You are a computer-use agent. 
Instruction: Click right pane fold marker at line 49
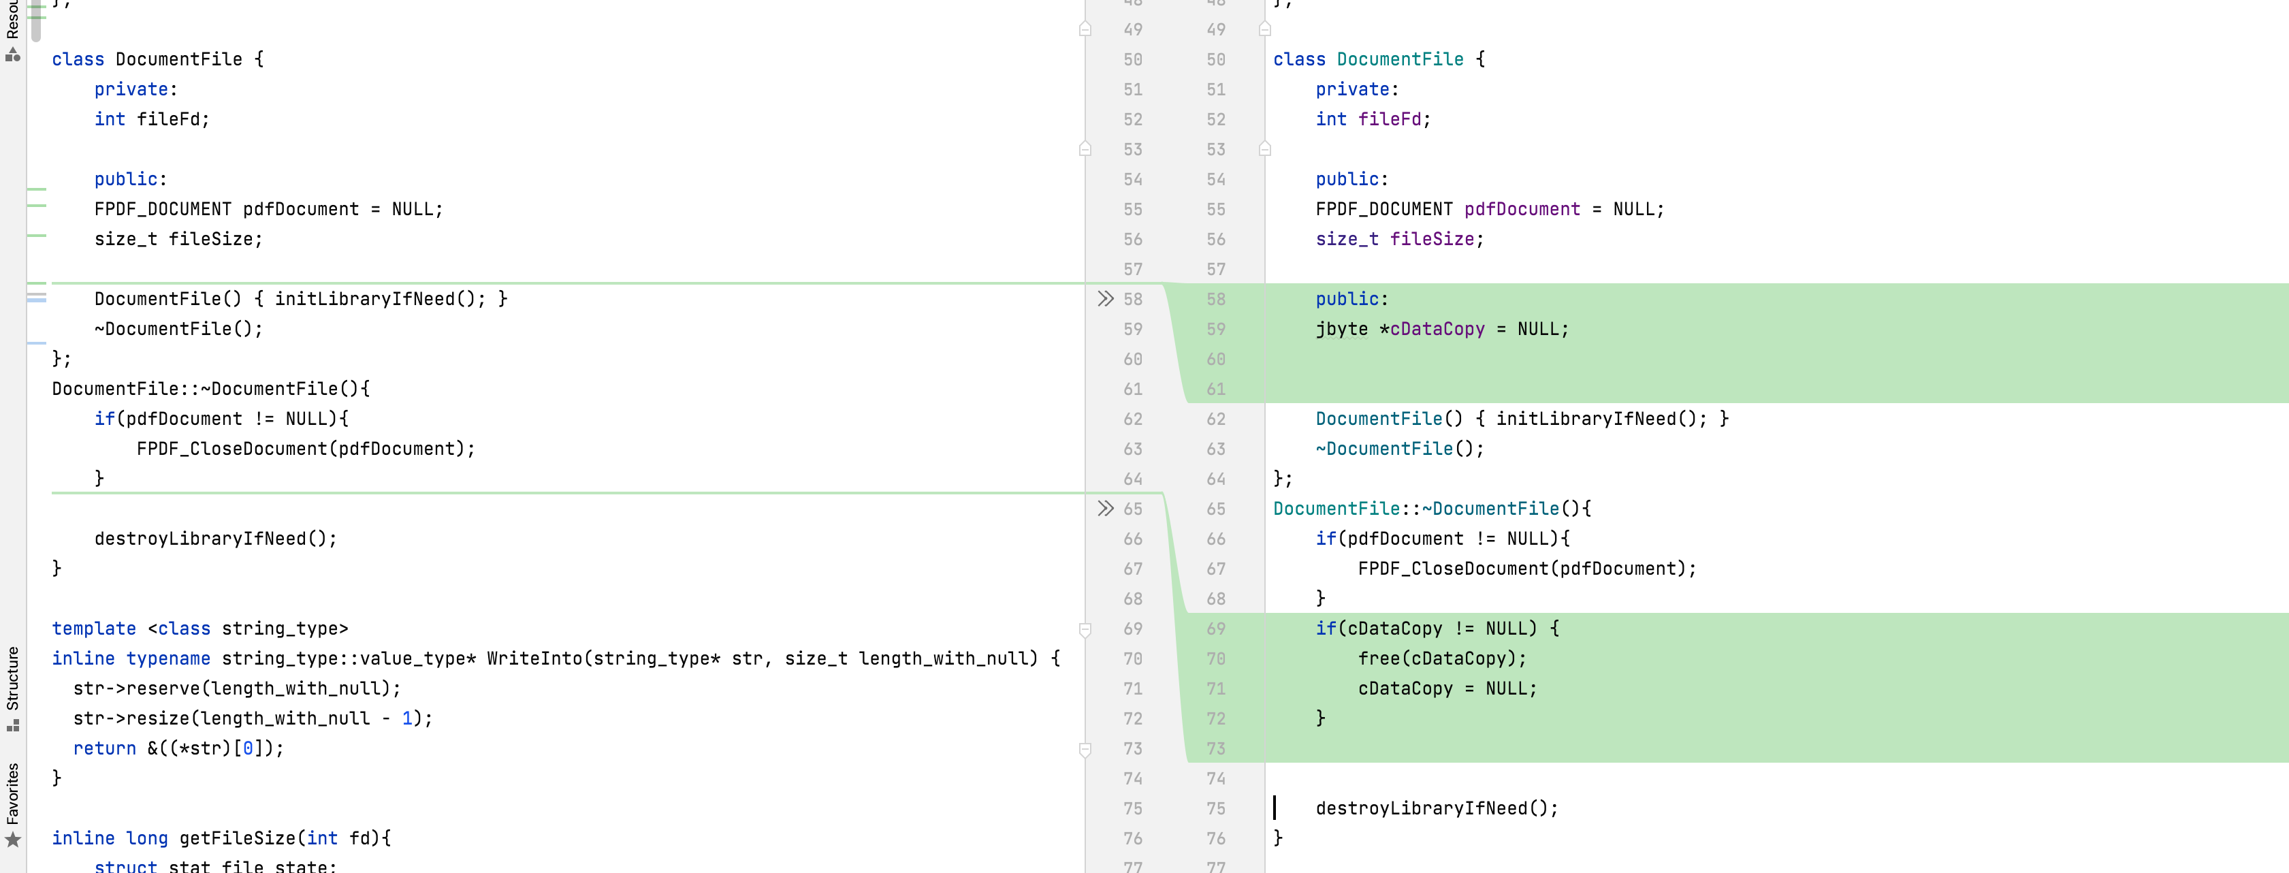click(1264, 29)
